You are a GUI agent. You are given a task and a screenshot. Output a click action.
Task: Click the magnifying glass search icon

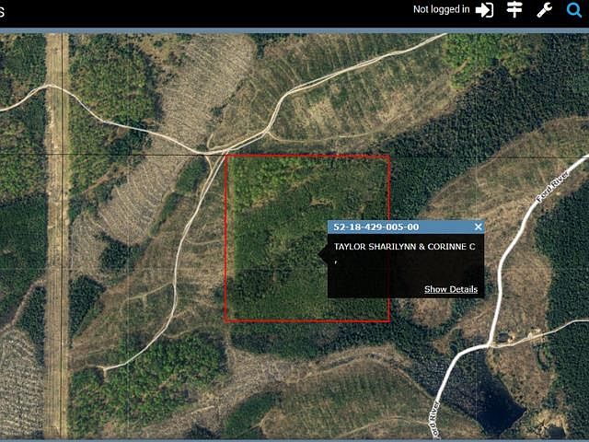click(574, 10)
